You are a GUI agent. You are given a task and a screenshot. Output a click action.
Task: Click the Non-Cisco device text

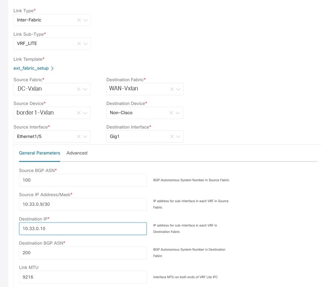point(121,113)
